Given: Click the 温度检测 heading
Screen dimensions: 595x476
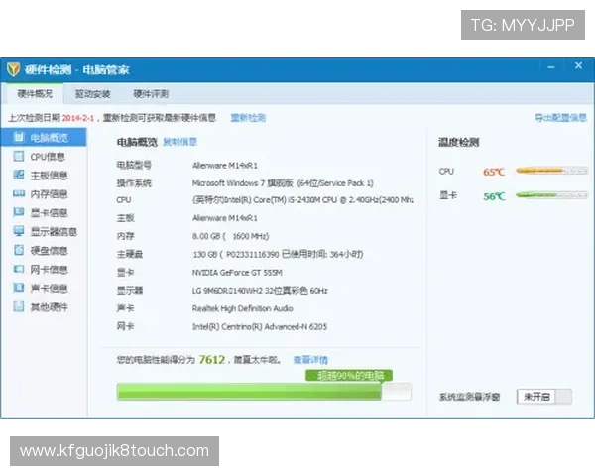Looking at the screenshot, I should (x=458, y=142).
